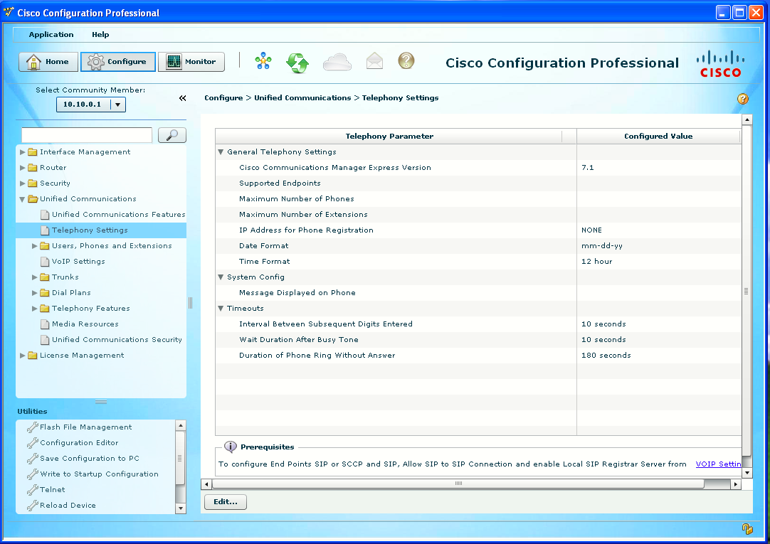Viewport: 770px width, 544px height.
Task: Select Cisco Communications Manager Express Version row
Action: point(478,168)
